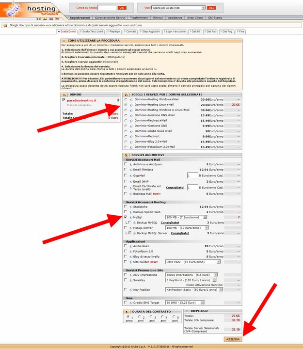Click the info icon beside MsSQL Server
This screenshot has width=303, height=349.
click(131, 228)
